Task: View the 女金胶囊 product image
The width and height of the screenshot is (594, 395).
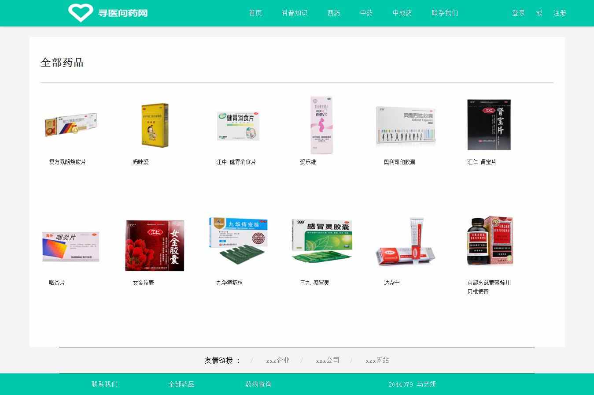Action: point(155,246)
